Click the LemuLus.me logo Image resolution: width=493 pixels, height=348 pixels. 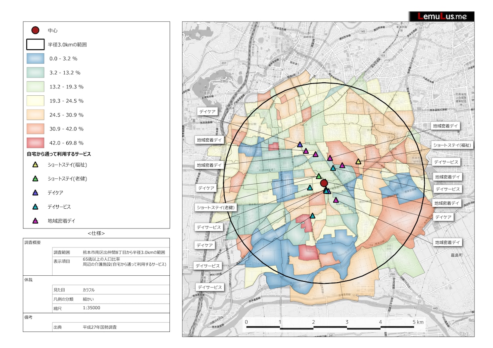441,16
